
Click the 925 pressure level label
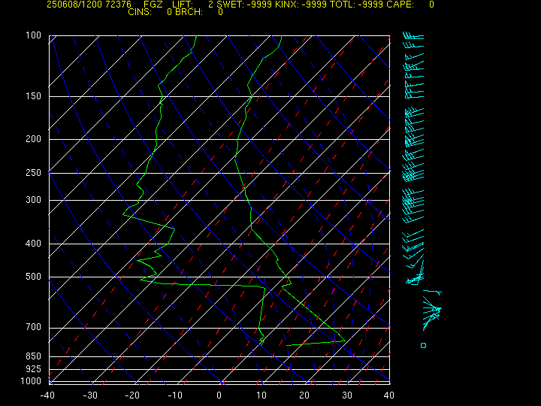[34, 369]
